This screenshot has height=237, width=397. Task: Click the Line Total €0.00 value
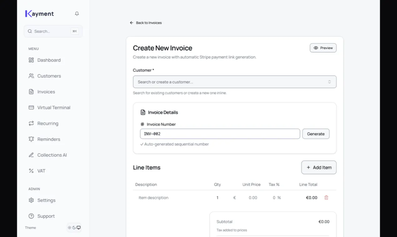[x=312, y=198]
